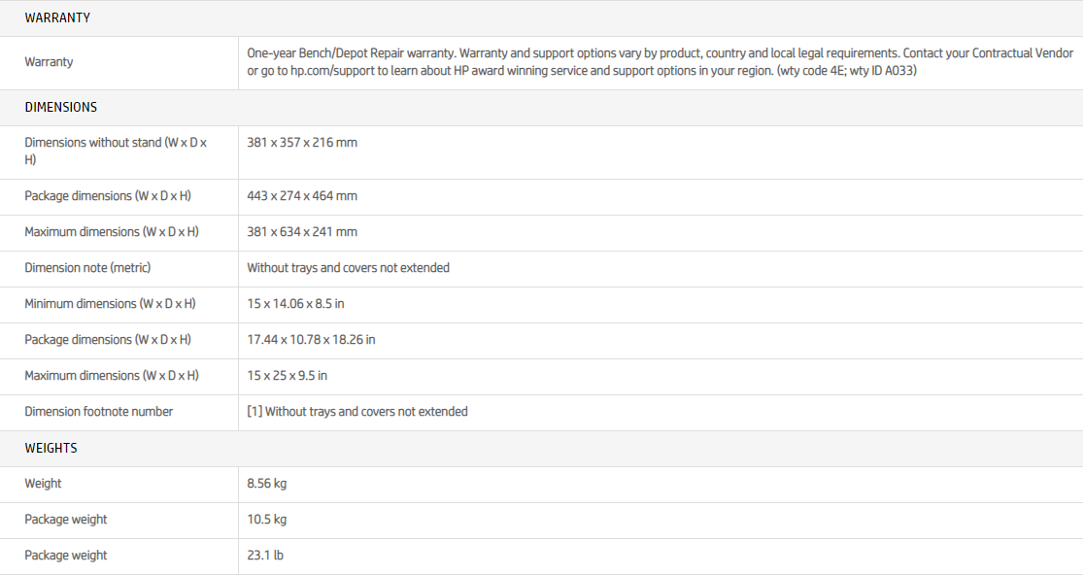Click the WEIGHTS section header
Viewport: 1085px width, 575px height.
(51, 448)
